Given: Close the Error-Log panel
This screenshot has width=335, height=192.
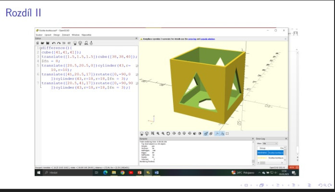Looking at the screenshot, I should pyautogui.click(x=286, y=139).
